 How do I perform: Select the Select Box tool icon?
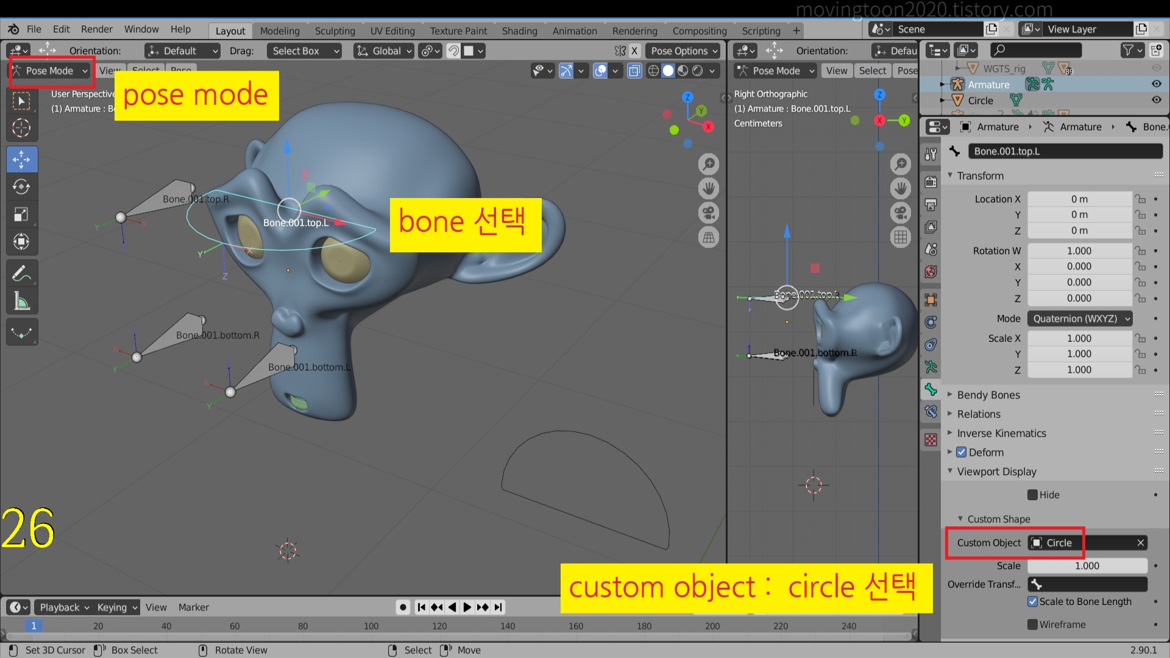click(21, 101)
